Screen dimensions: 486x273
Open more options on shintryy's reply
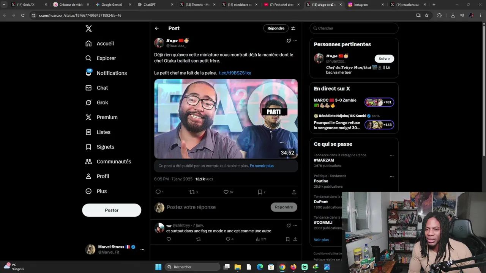tap(295, 226)
